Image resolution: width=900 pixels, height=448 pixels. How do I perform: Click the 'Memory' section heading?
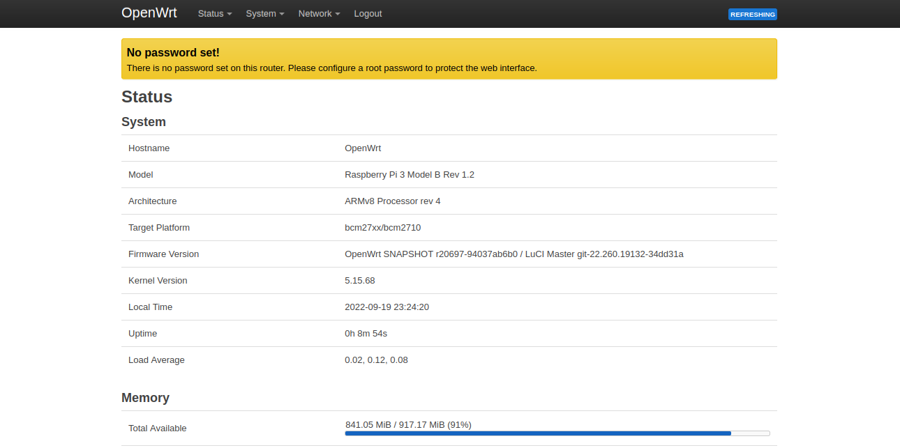[146, 398]
